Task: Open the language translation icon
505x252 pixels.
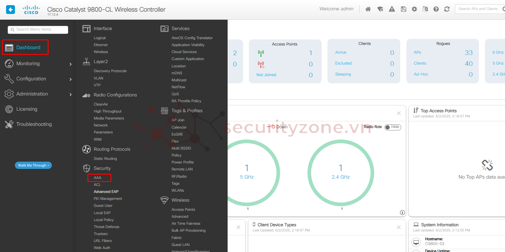Action: tap(425, 9)
